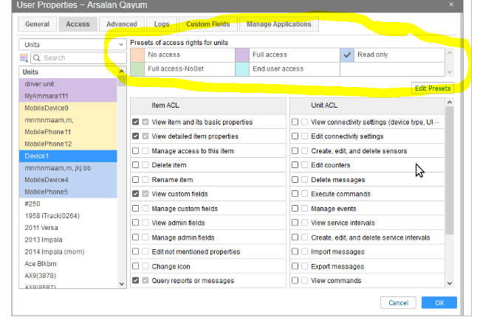477x320 pixels.
Task: Select the Full access-NoSet preset
Action: tap(174, 69)
